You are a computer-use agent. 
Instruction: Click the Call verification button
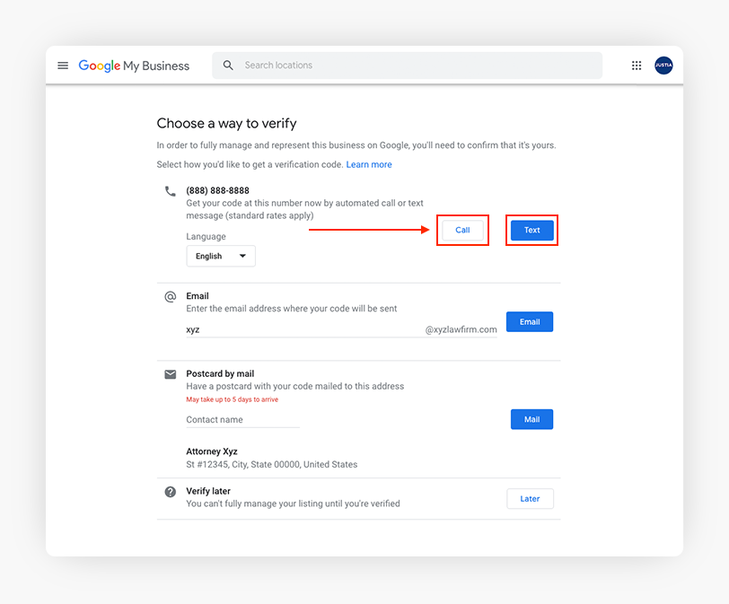[x=462, y=231]
